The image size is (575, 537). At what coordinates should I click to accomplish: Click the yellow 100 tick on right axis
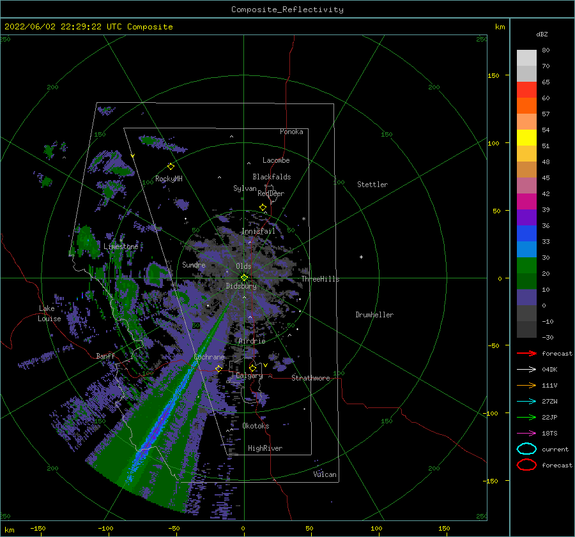coord(493,143)
